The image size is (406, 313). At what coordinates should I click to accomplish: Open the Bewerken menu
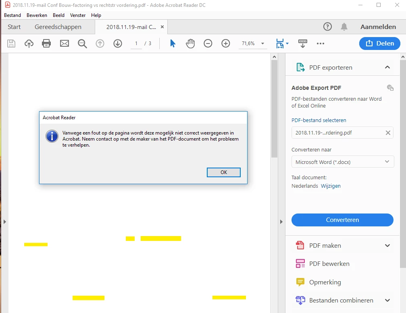click(37, 15)
